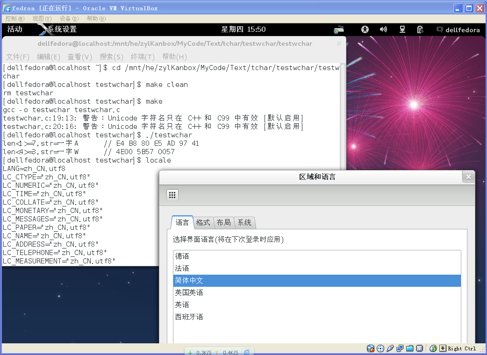Select 西班牙语 in the language list
The image size is (487, 355).
pos(317,317)
